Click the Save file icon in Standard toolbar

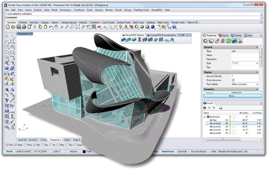click(x=19, y=27)
